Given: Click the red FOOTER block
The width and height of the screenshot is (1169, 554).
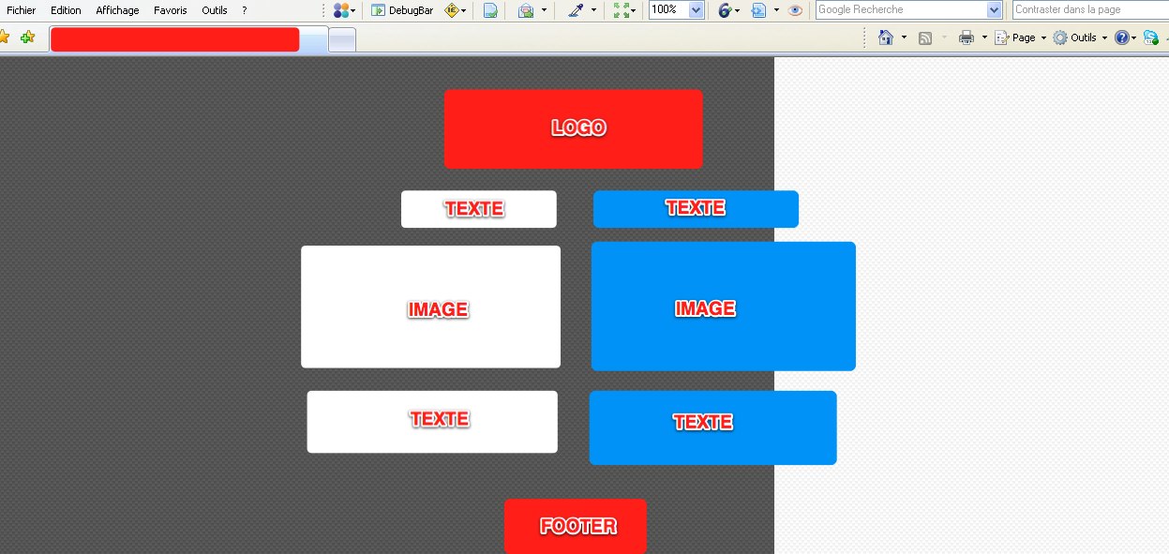Looking at the screenshot, I should [x=576, y=526].
